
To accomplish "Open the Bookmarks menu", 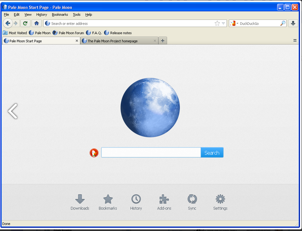I will [x=60, y=15].
